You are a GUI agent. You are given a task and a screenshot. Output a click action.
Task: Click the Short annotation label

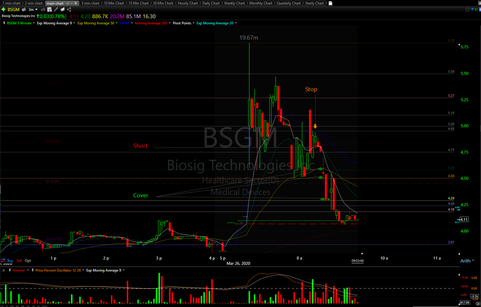tap(140, 146)
